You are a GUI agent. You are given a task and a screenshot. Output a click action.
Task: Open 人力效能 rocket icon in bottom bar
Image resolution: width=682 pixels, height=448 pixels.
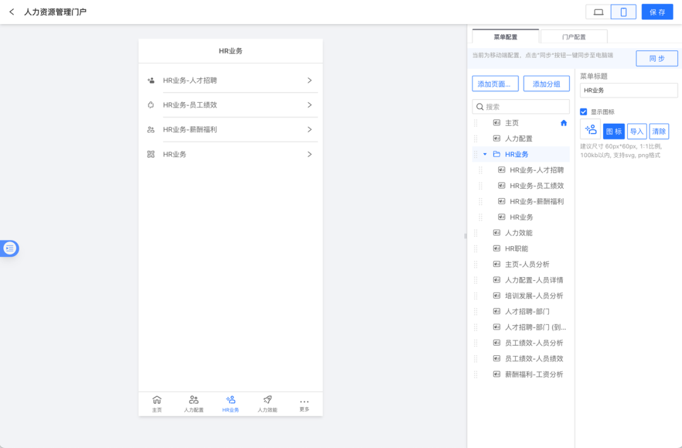click(x=267, y=400)
